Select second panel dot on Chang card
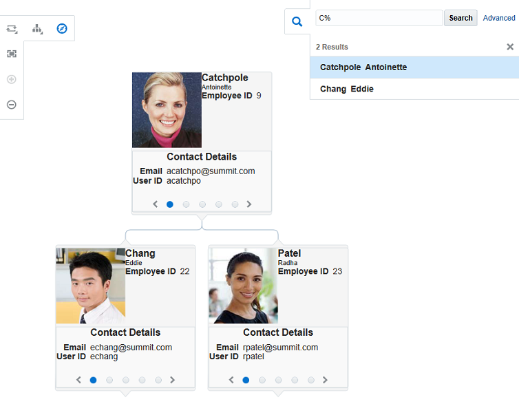 coord(109,380)
